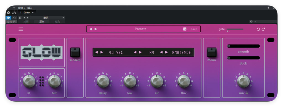Open the hamburger menu in Glow
Image resolution: width=283 pixels, height=107 pixels.
tap(21, 29)
